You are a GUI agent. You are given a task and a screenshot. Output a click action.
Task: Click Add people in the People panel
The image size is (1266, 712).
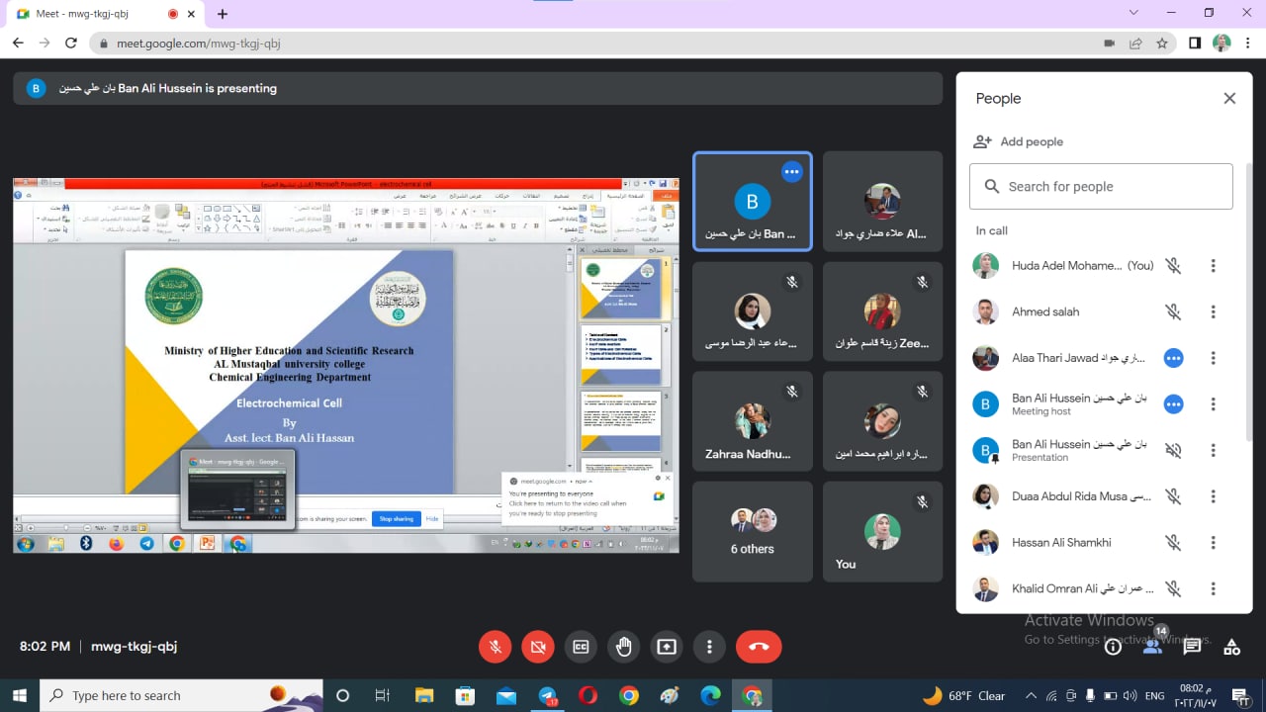pyautogui.click(x=1019, y=141)
